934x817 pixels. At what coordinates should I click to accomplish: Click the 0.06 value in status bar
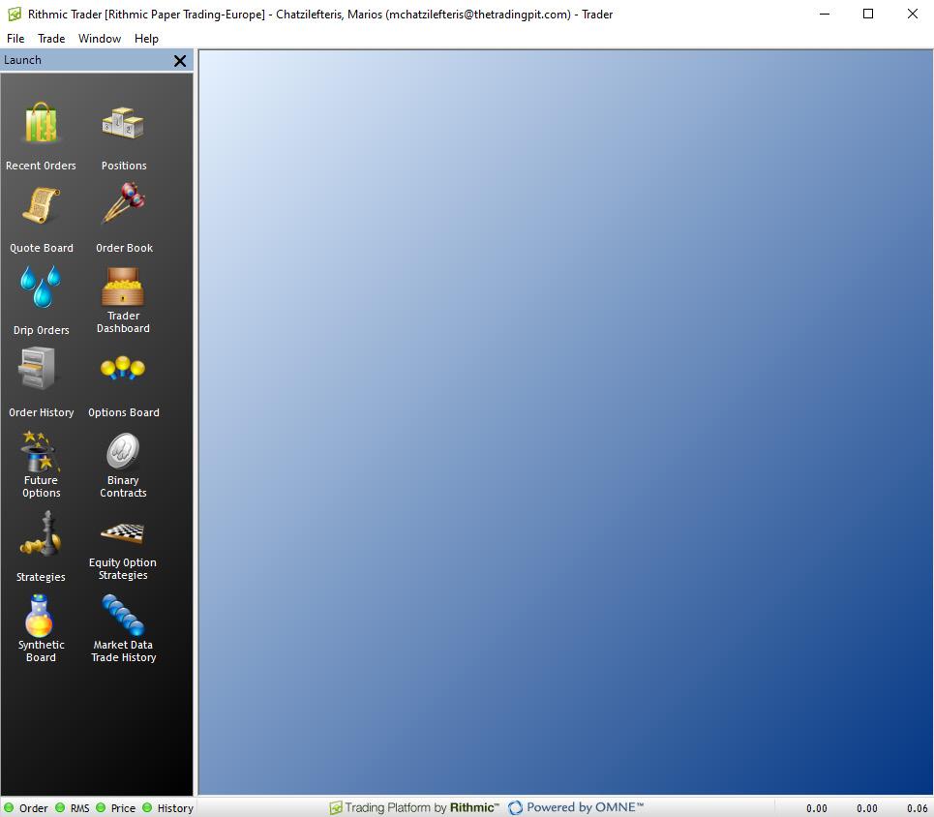(917, 808)
